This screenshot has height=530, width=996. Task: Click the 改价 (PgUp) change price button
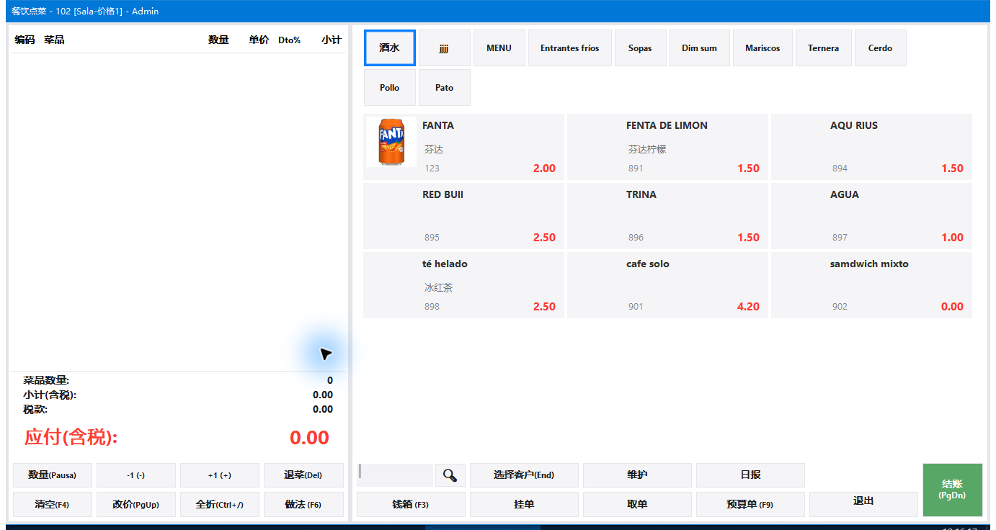(136, 505)
